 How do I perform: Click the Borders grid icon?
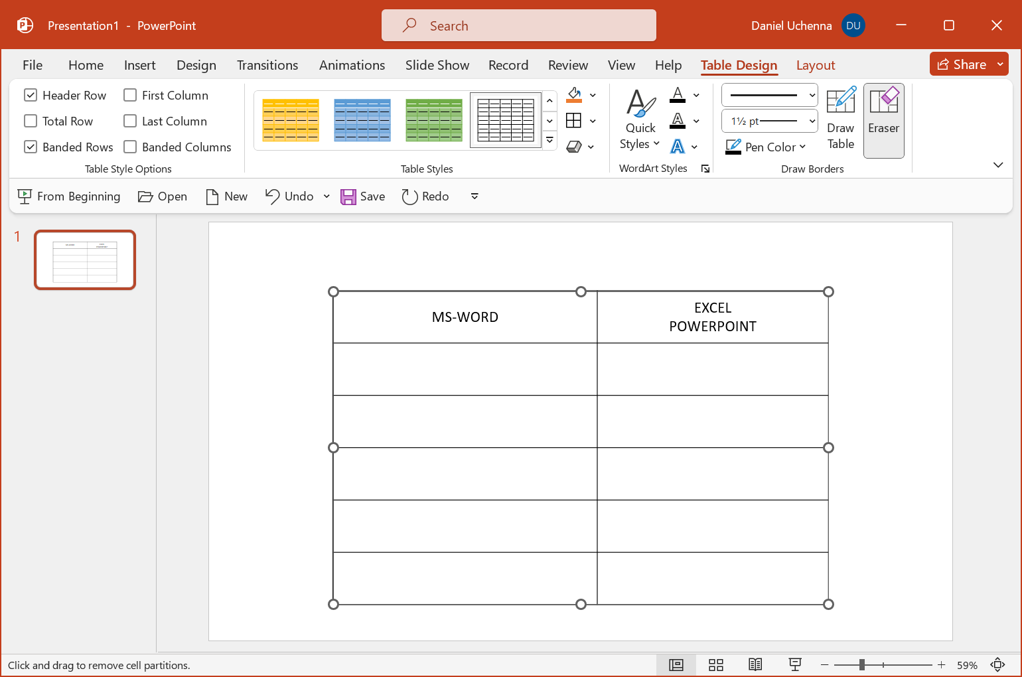[x=574, y=121]
